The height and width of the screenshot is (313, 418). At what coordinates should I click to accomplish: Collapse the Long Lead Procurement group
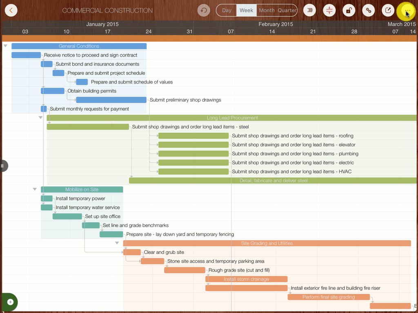tap(40, 118)
